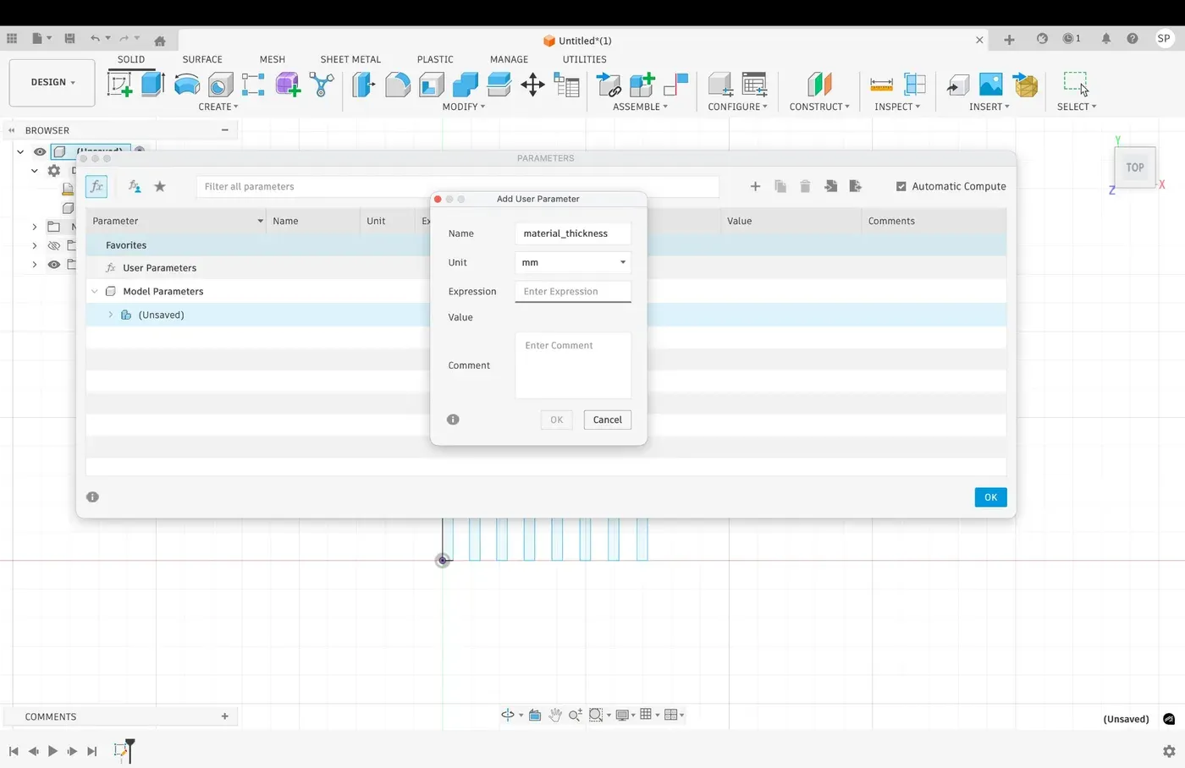Click the Insert Canvas image icon

[990, 84]
